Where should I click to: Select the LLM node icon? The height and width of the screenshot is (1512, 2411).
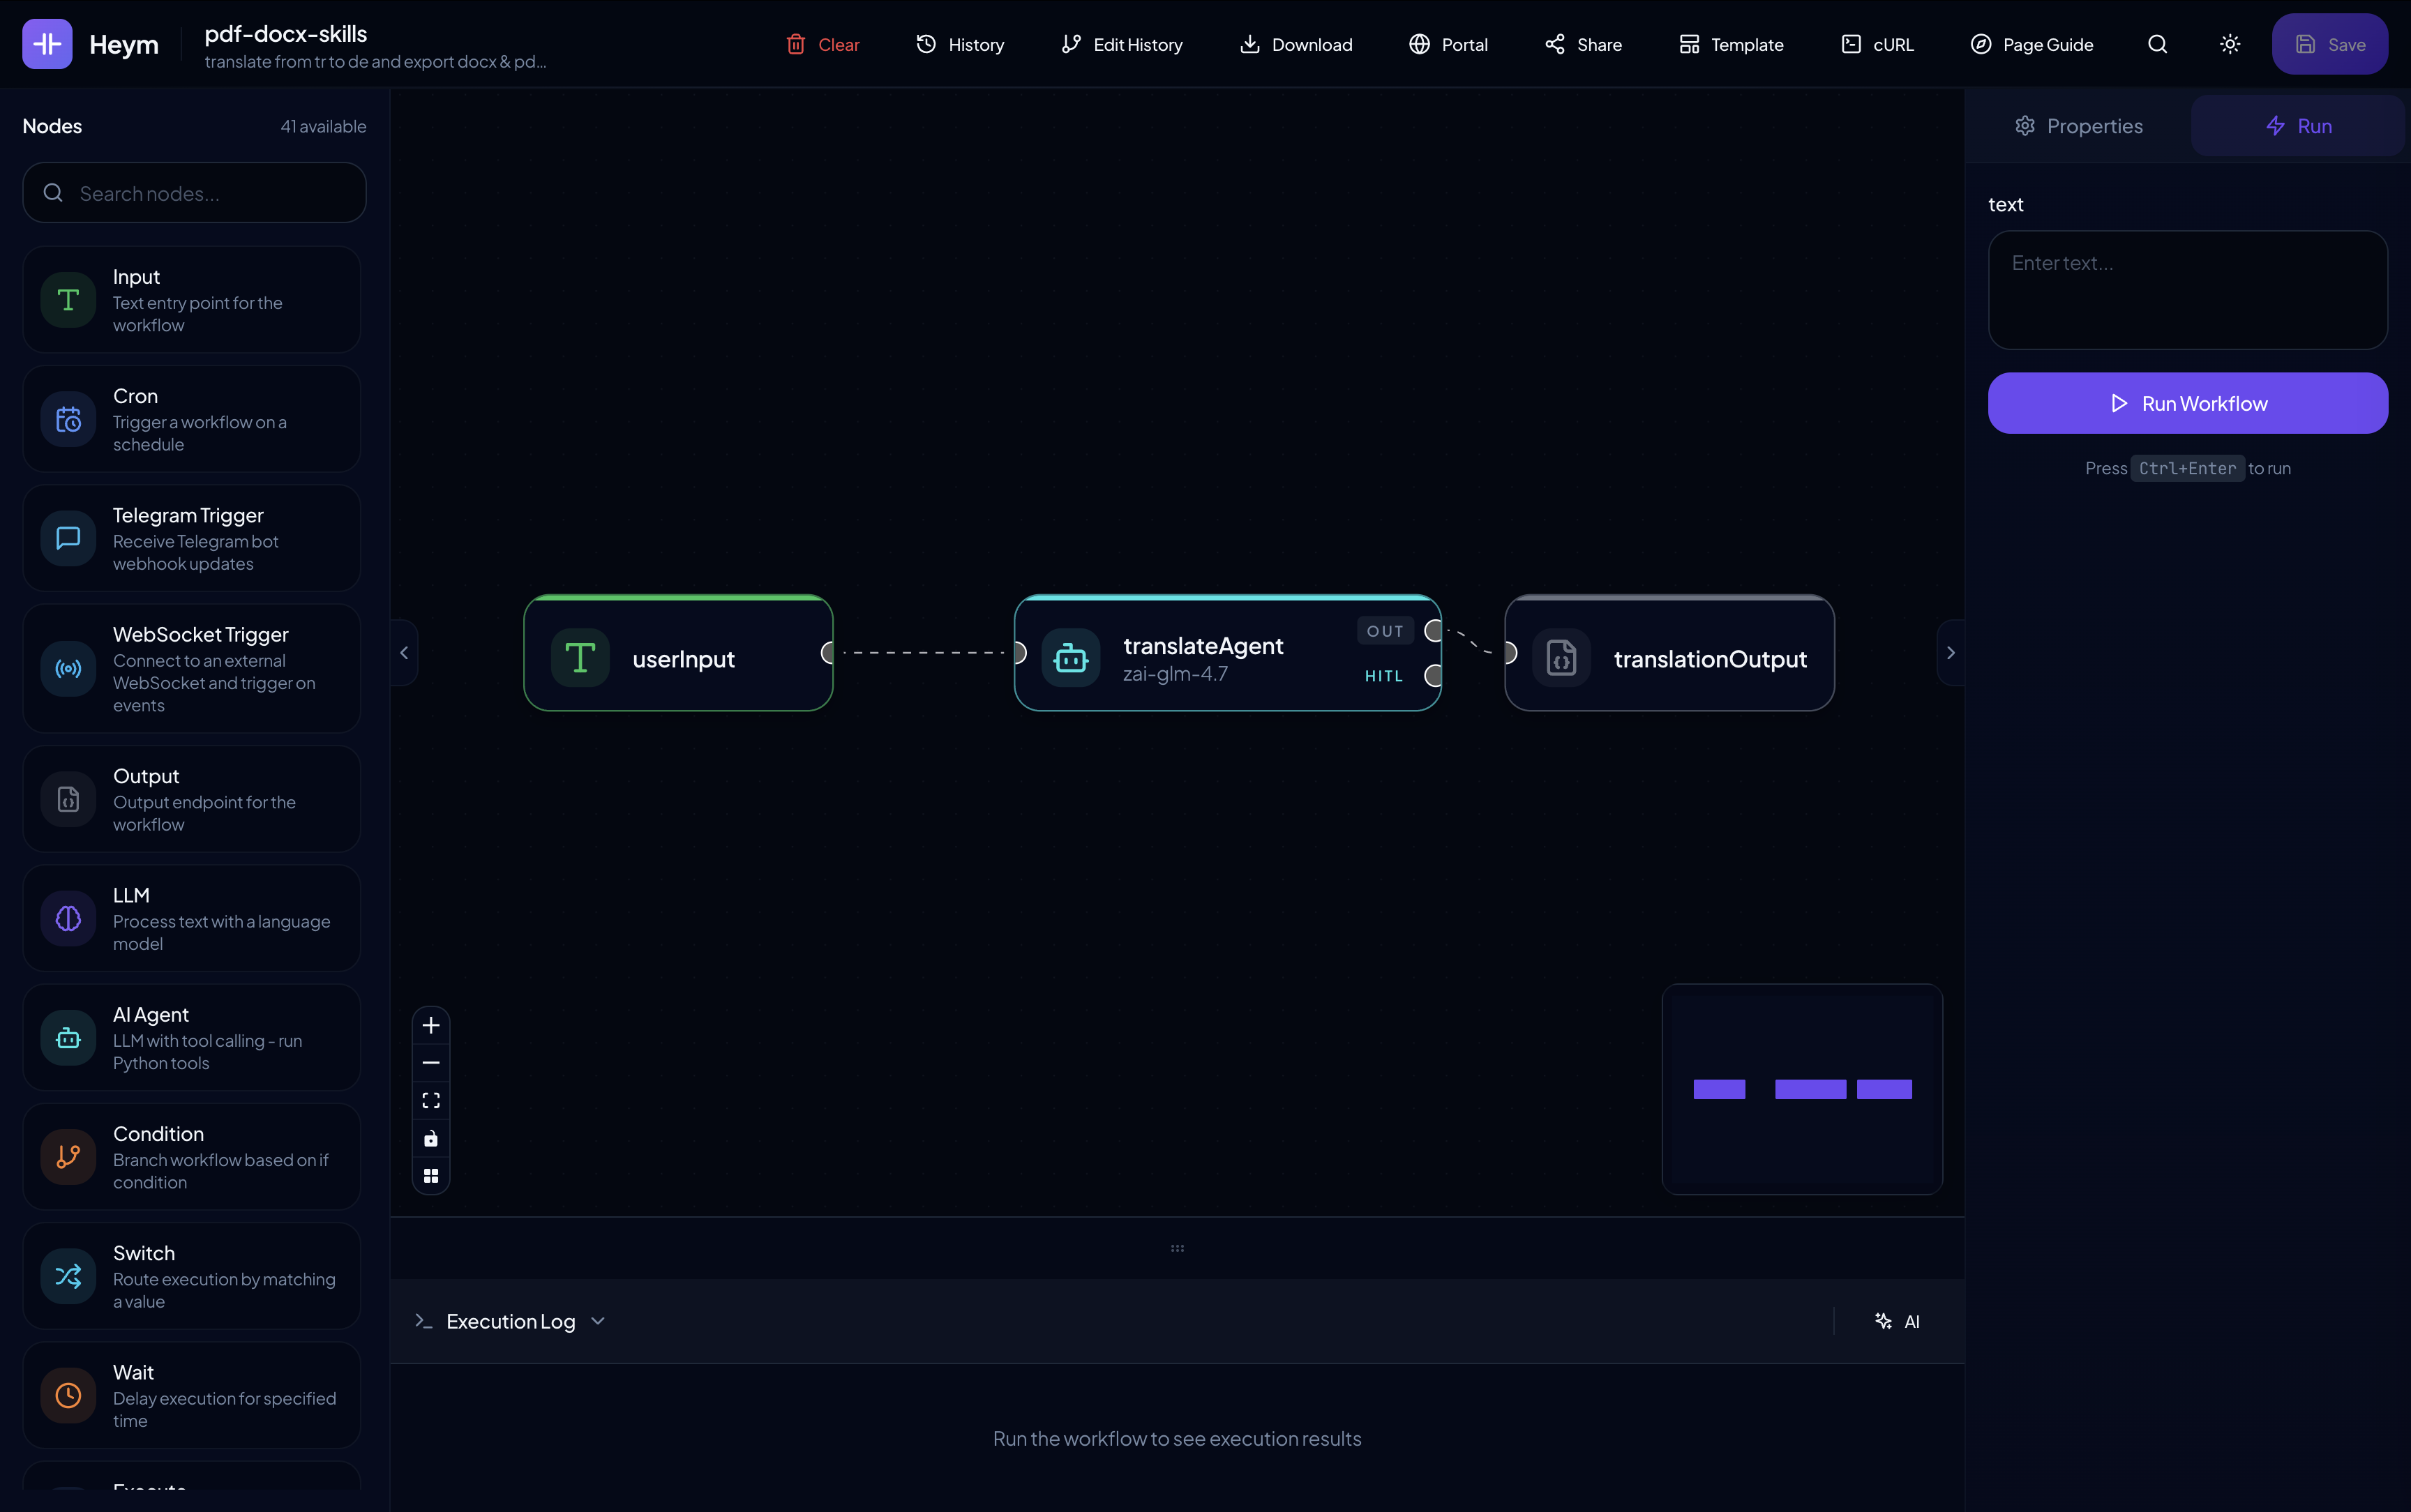[67, 917]
